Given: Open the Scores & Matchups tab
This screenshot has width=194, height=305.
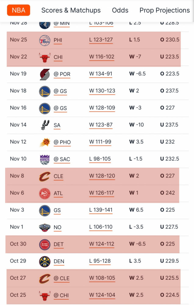Looking at the screenshot, I should (x=71, y=10).
